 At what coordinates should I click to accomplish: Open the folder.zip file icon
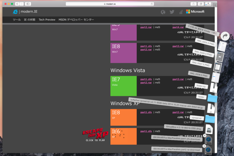point(214,88)
